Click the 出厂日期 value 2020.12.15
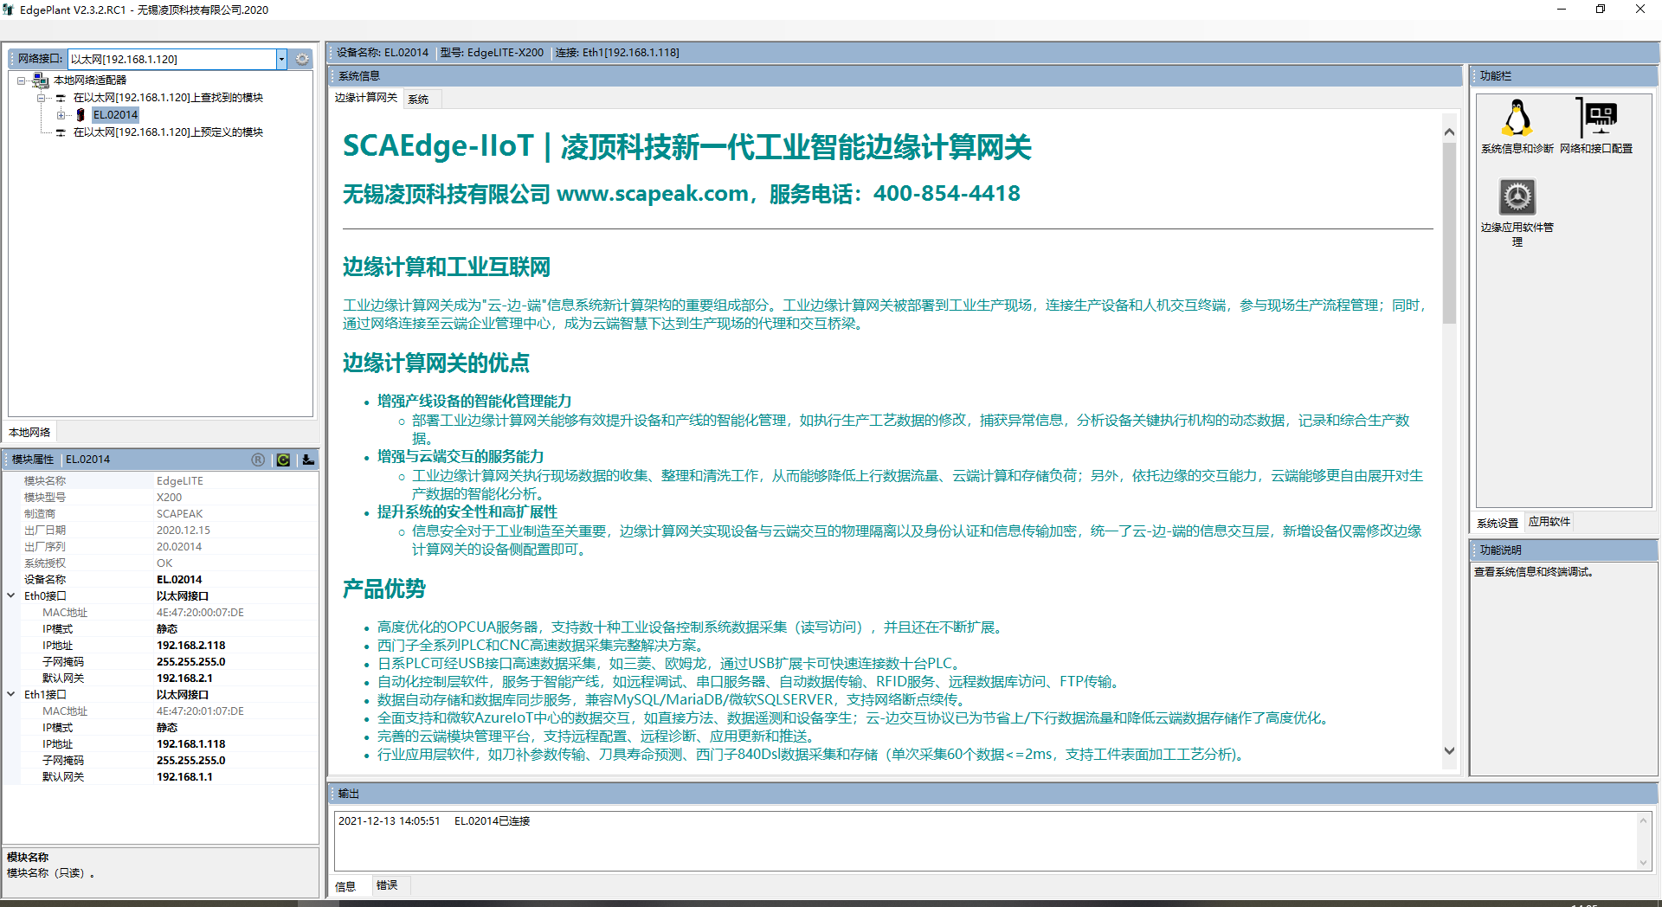 click(184, 531)
